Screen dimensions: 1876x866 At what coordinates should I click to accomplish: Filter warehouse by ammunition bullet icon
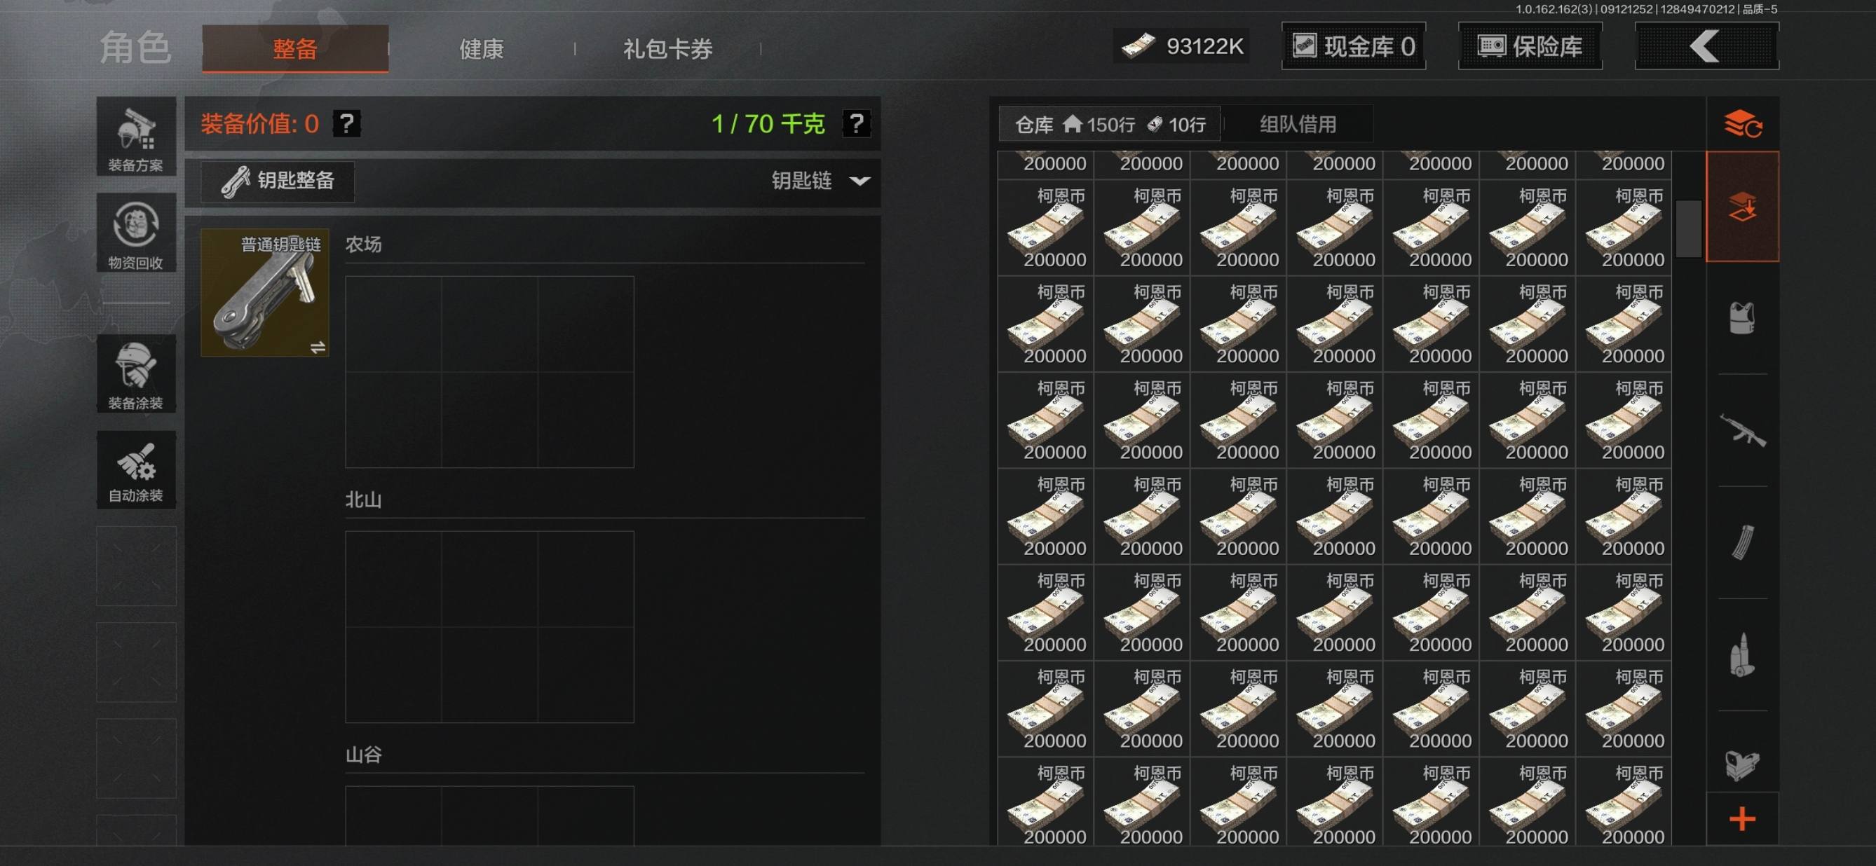[1742, 654]
